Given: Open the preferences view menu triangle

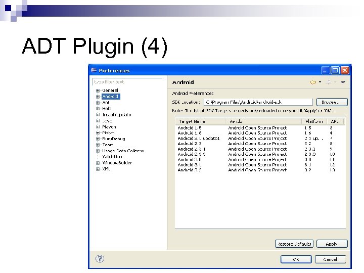Looking at the screenshot, I should (x=343, y=82).
